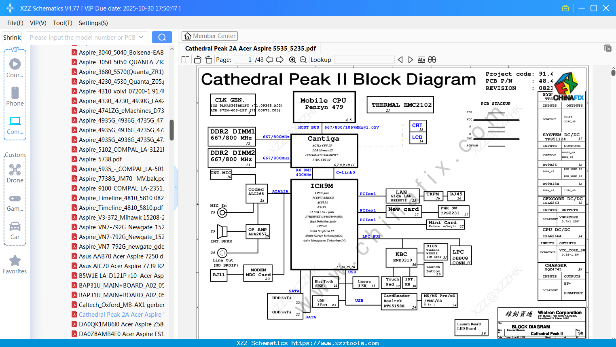Viewport: 616px width, 347px height.
Task: Click the zoom out magnifier icon
Action: [x=303, y=60]
